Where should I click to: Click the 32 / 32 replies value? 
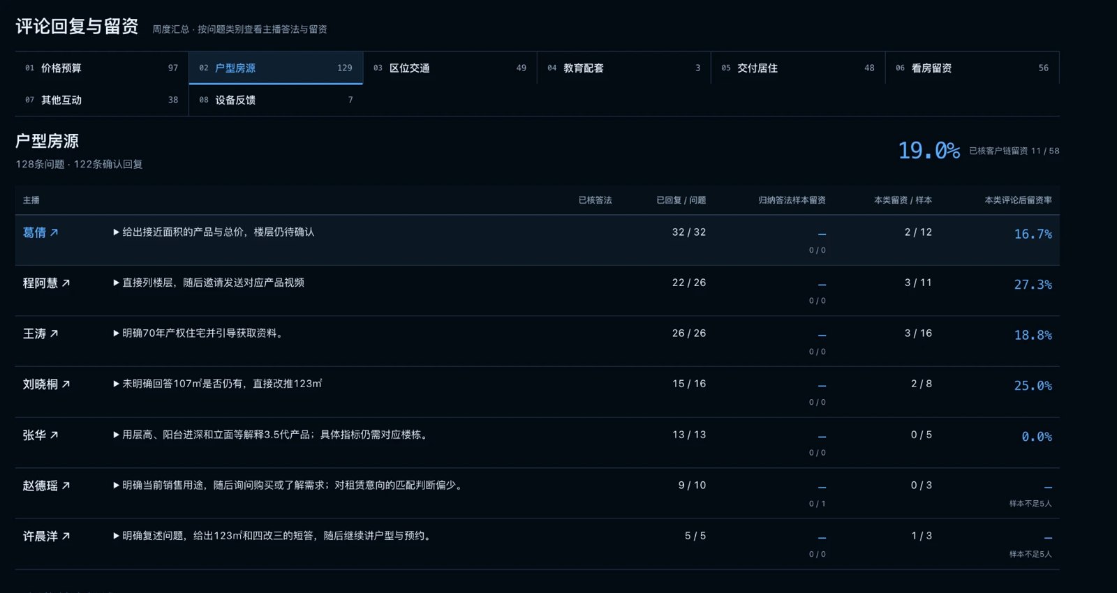coord(689,232)
